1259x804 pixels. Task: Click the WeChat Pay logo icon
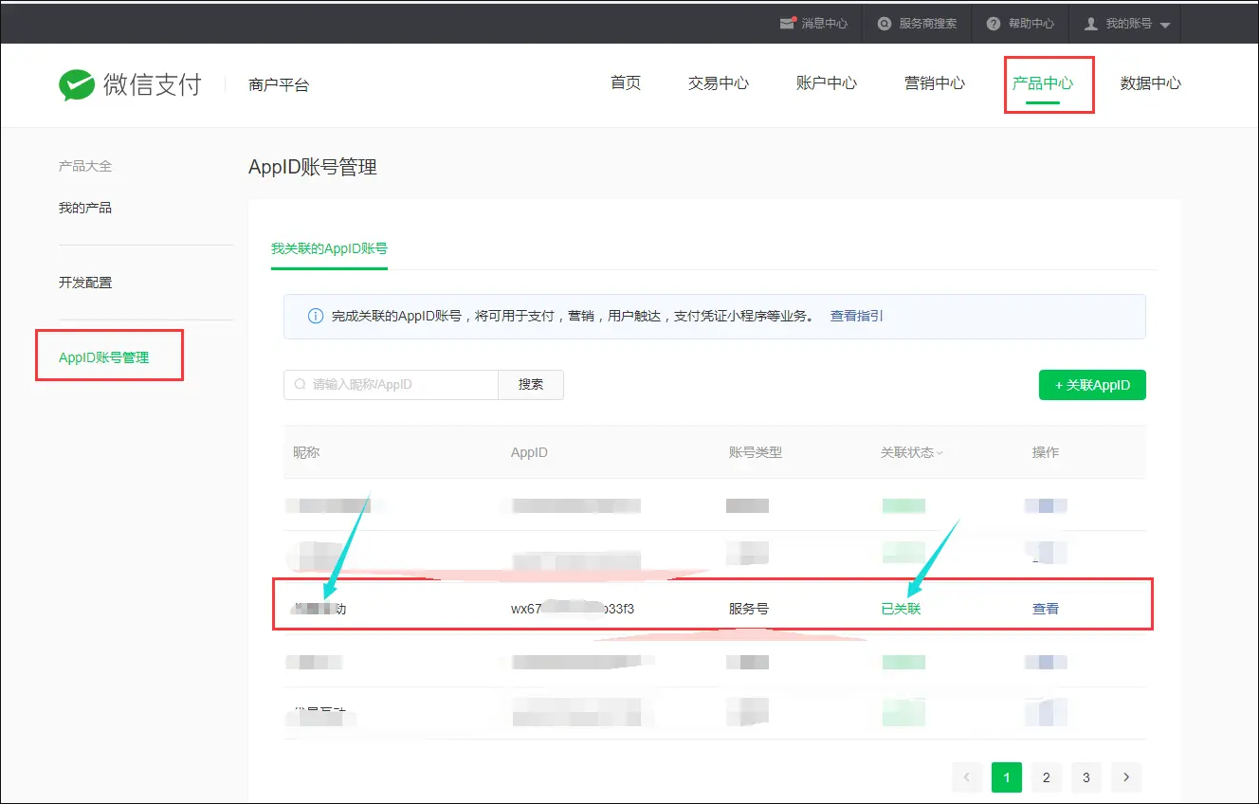click(x=77, y=84)
